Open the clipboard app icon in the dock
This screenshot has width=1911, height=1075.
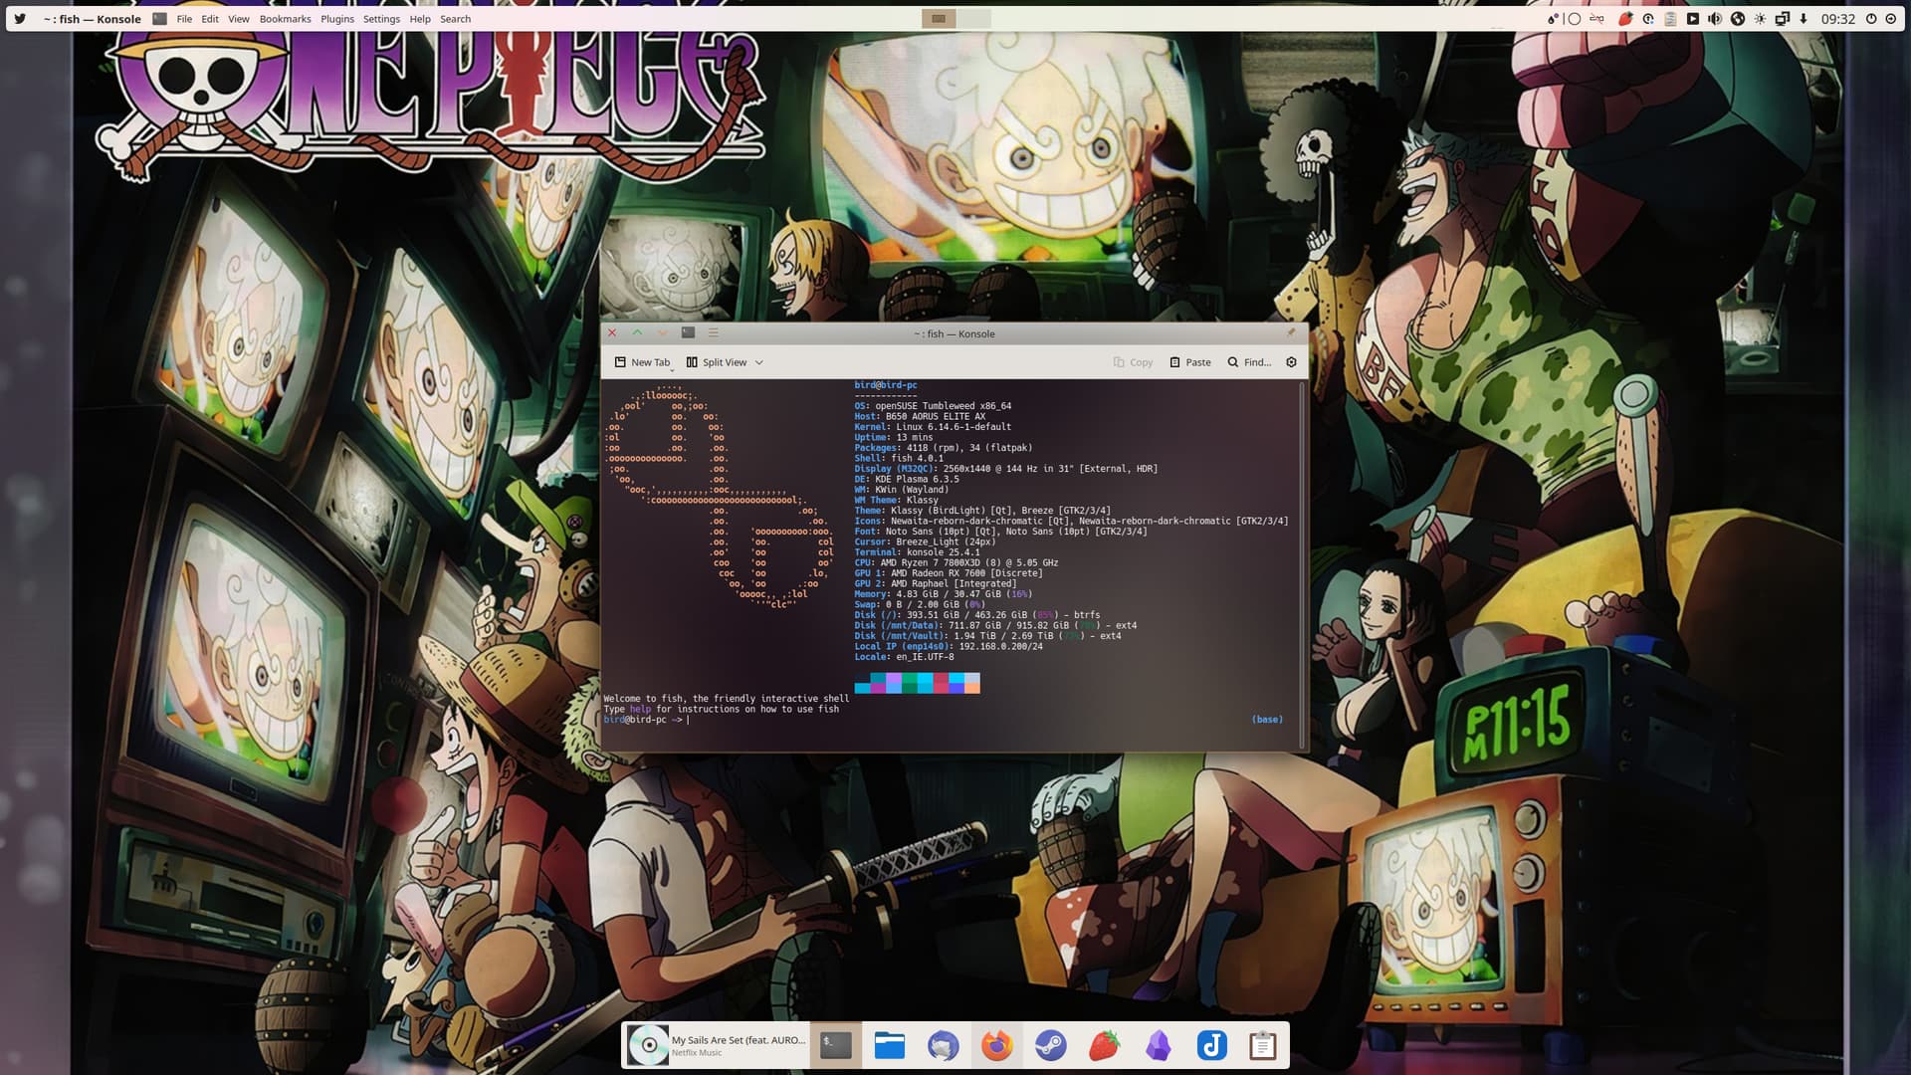click(x=1263, y=1045)
